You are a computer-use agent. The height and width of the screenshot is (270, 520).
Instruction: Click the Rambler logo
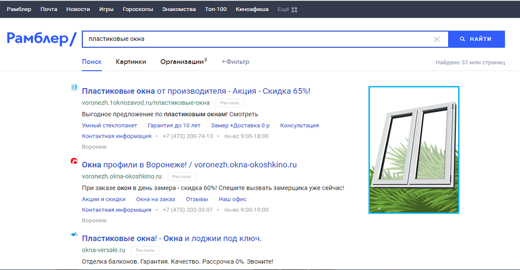pyautogui.click(x=41, y=38)
